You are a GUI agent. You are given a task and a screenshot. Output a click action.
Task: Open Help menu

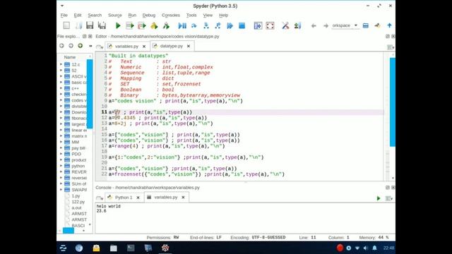click(223, 16)
